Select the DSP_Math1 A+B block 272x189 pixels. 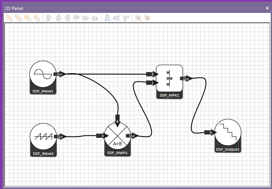[x=117, y=136]
